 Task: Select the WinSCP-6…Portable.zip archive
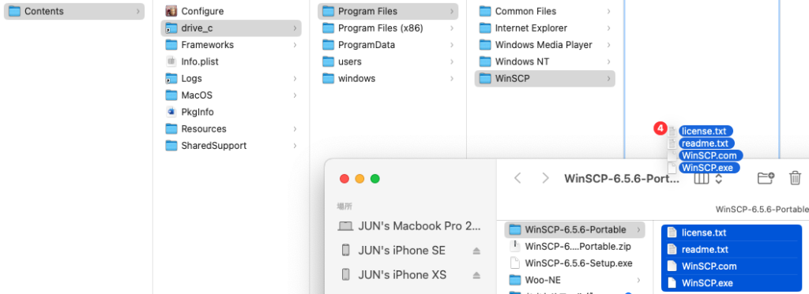(x=575, y=246)
